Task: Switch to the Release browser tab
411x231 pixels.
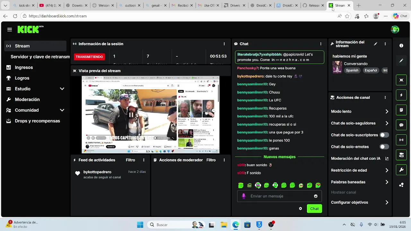Action: (313, 5)
